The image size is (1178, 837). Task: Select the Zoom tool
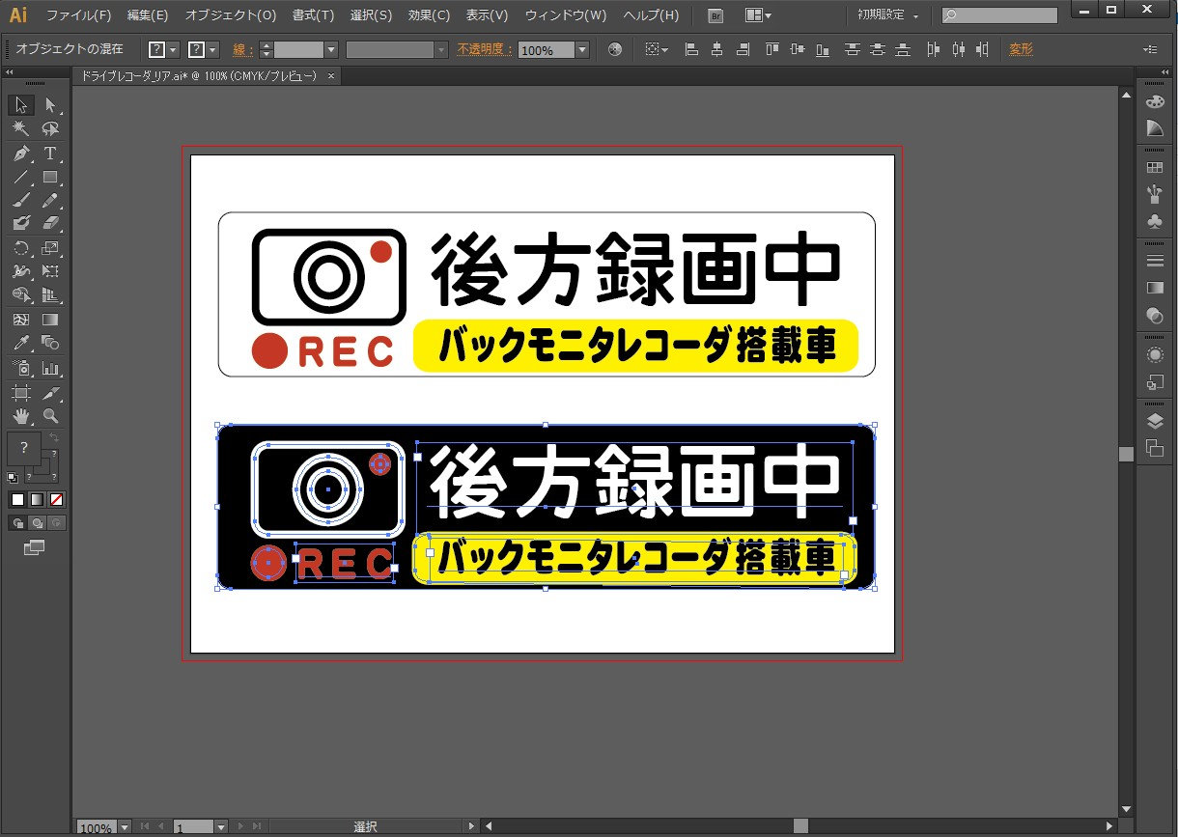pyautogui.click(x=50, y=416)
